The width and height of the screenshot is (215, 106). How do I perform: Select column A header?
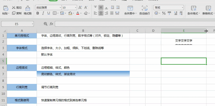(22, 31)
